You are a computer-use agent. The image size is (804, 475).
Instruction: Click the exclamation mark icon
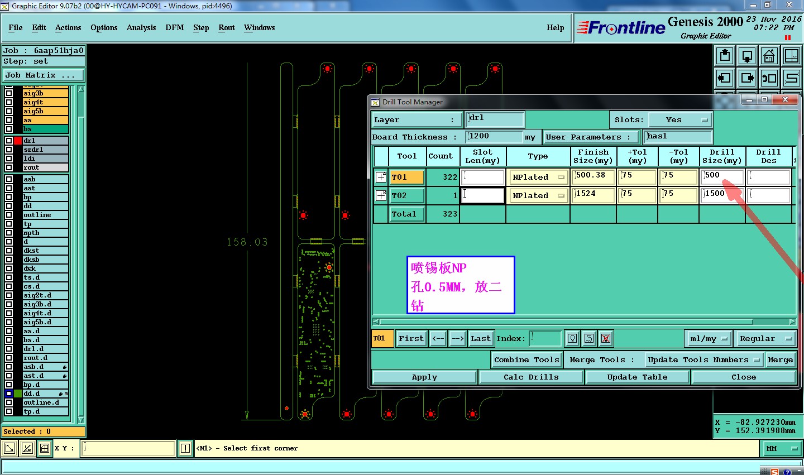pos(185,448)
